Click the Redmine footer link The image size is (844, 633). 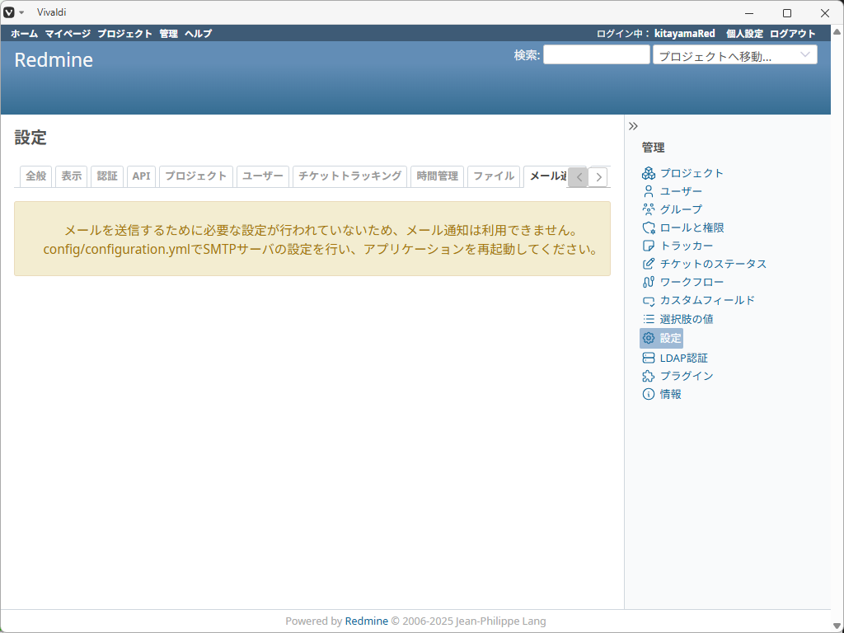[x=366, y=621]
